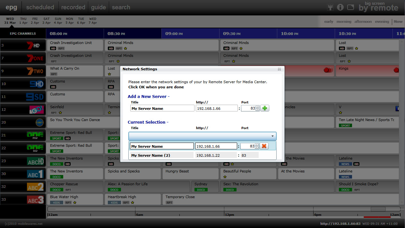Screen dimensions: 405x228
Task: Select the Ten channel logo
Action: [x=39, y=122]
